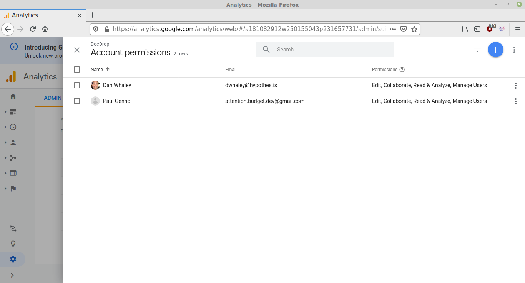
Task: Expand the Audience section in the sidebar
Action: click(5, 142)
